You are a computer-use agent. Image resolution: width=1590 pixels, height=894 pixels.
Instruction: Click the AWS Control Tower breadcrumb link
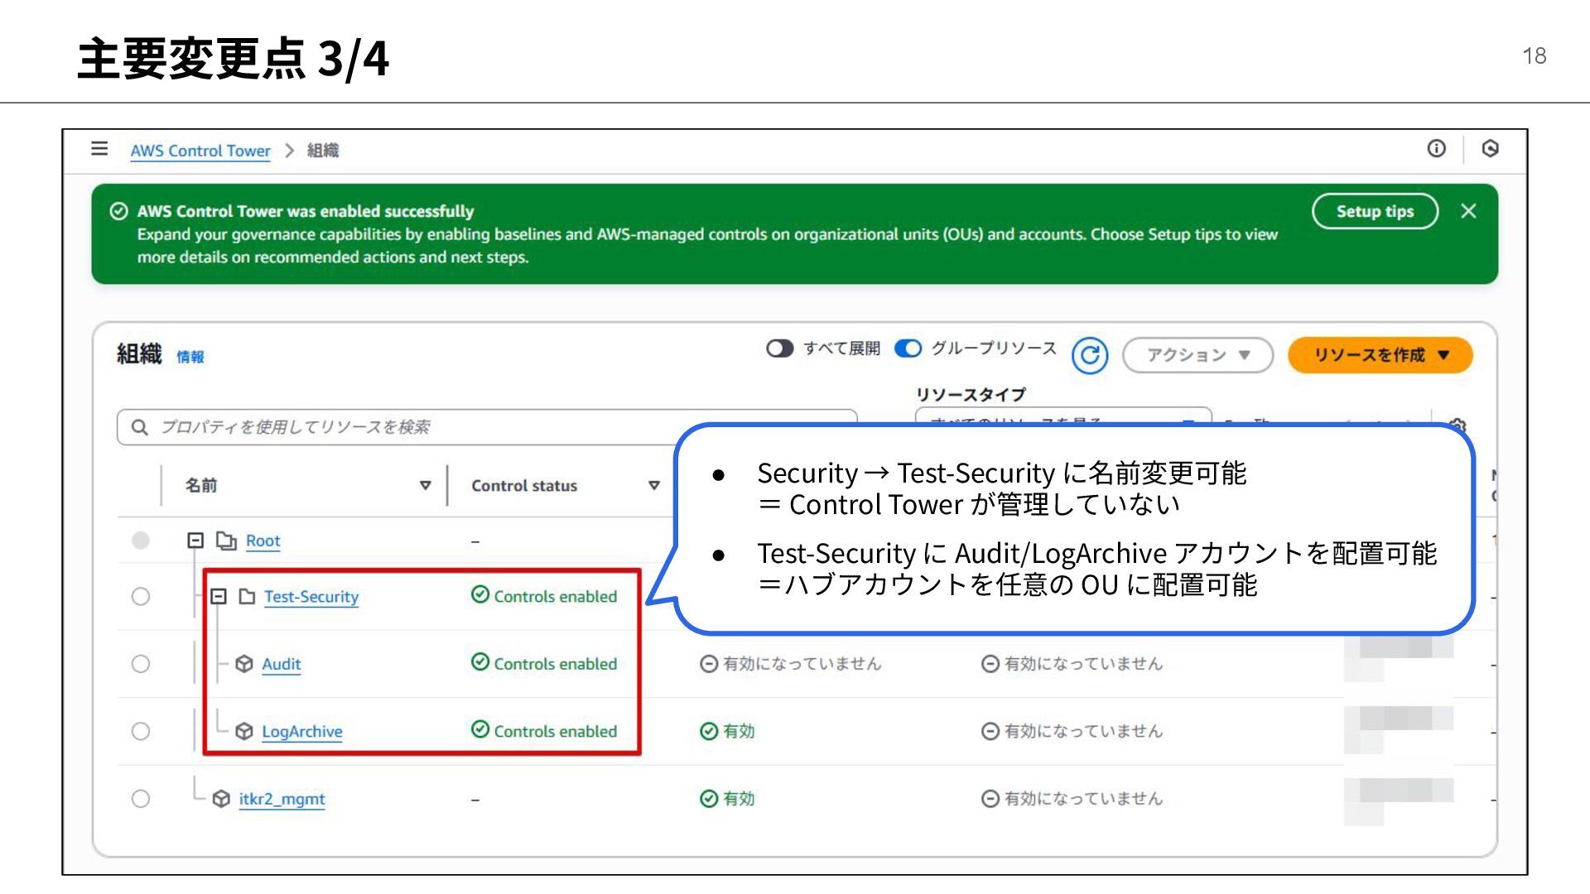pos(200,151)
